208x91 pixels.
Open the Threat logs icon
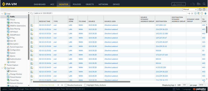(x=8, y=20)
